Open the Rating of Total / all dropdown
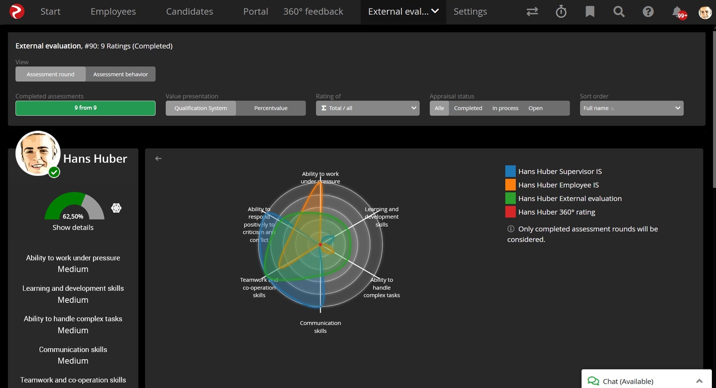 pyautogui.click(x=368, y=108)
